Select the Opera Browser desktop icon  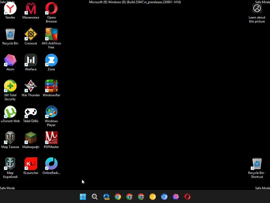point(51,8)
